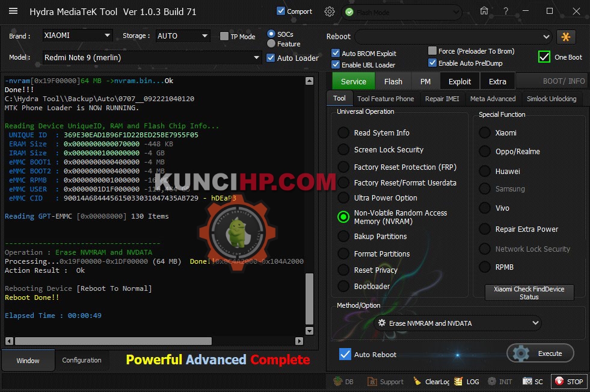Check Force (Preloader To Brom)
590x392 pixels.
432,51
